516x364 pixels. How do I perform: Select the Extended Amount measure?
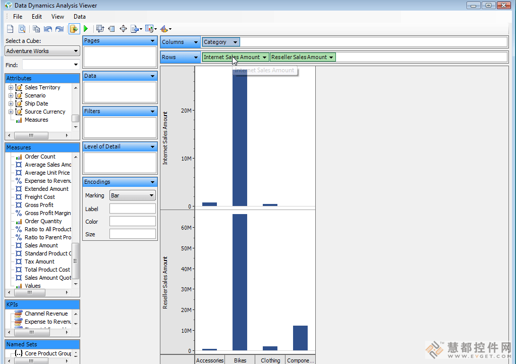point(46,189)
